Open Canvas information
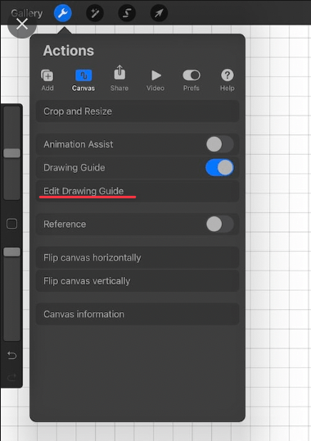Screen dimensions: 311x441 click(137, 314)
